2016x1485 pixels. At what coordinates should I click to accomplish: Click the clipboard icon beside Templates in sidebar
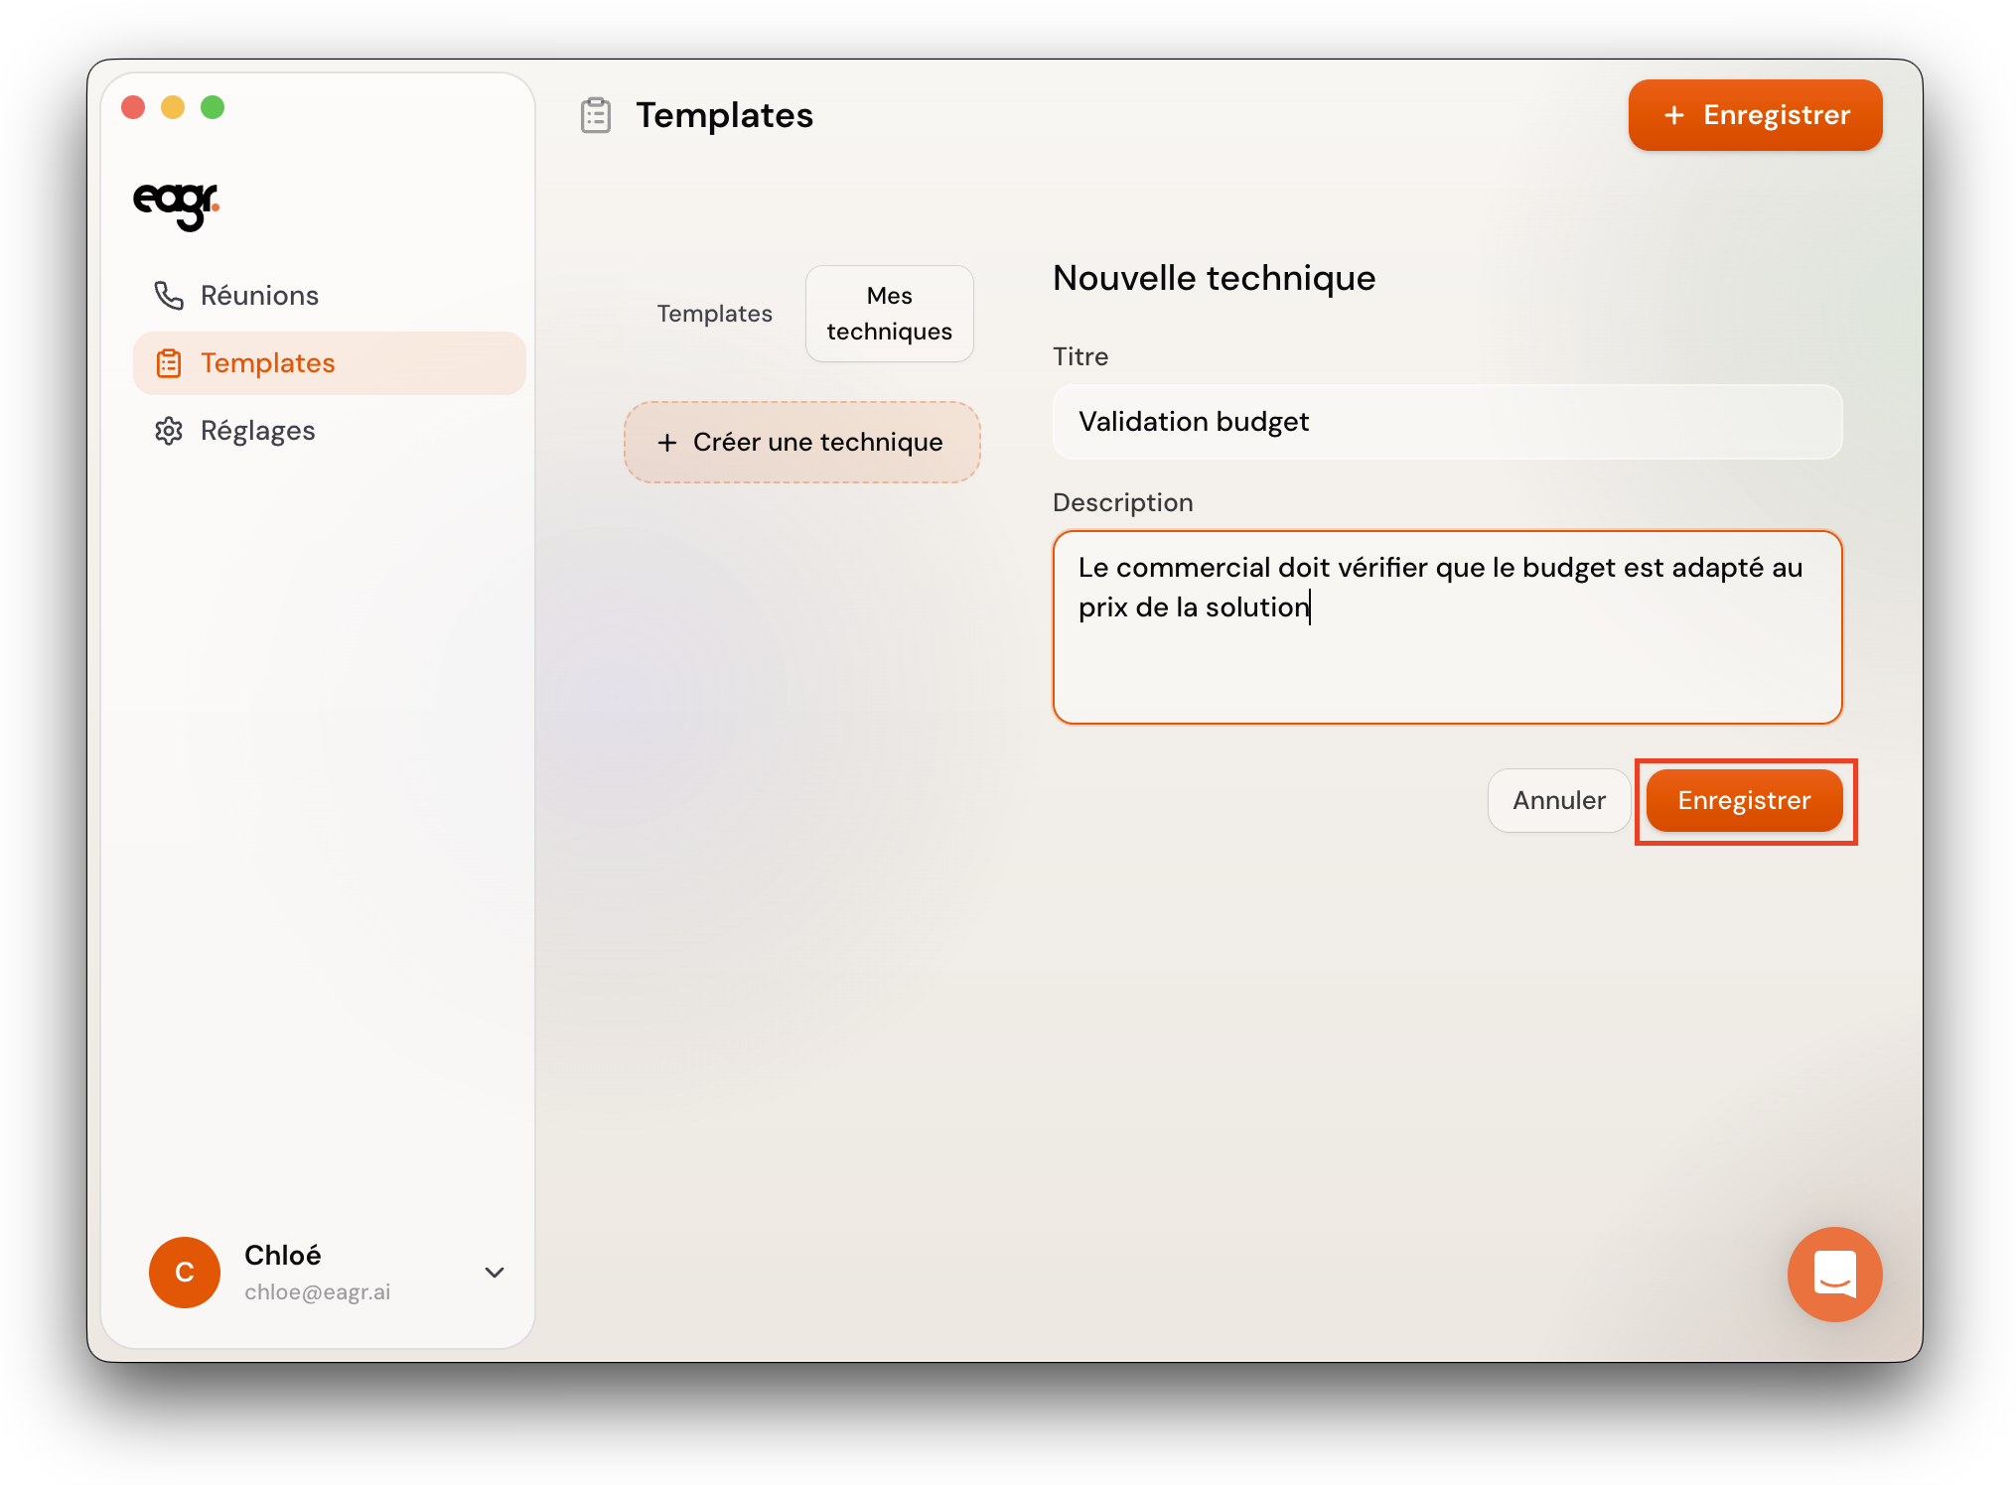click(169, 363)
